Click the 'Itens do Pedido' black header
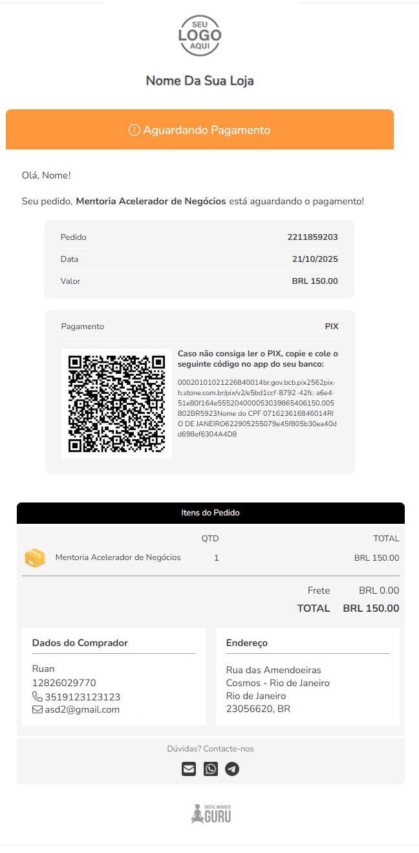This screenshot has height=853, width=419. click(210, 513)
